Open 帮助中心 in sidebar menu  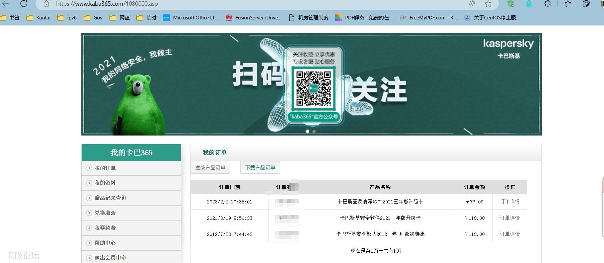click(105, 243)
